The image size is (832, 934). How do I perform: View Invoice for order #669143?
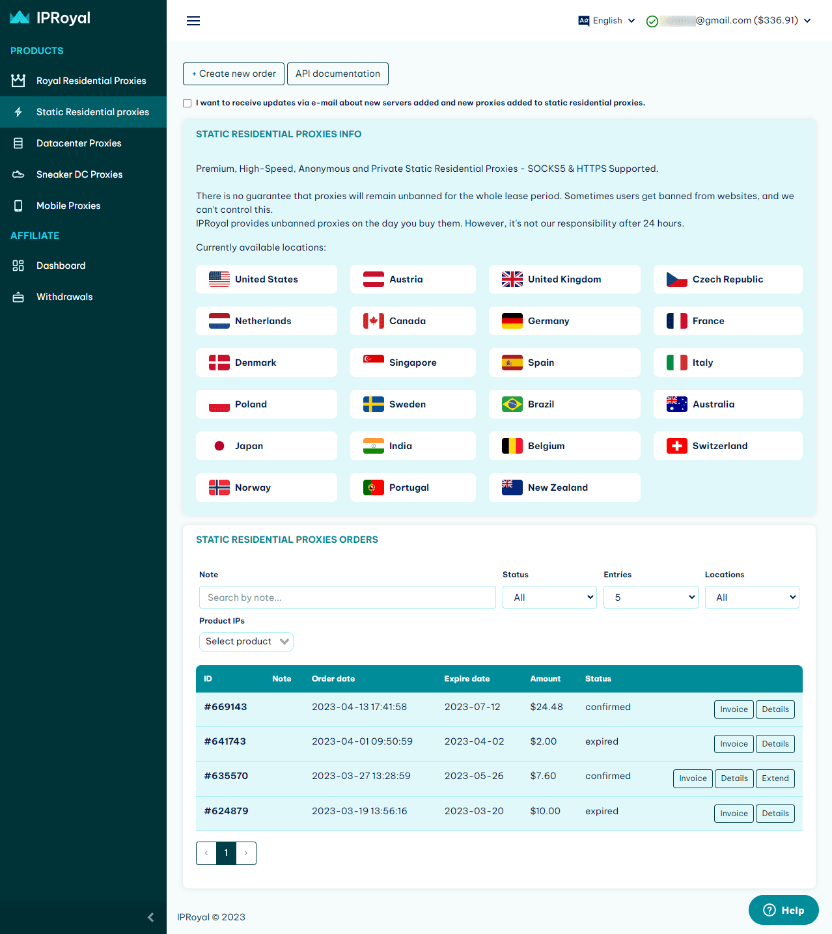(734, 709)
